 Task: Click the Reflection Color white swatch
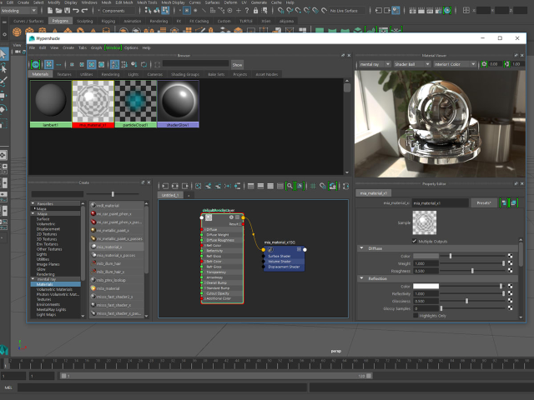pos(426,286)
